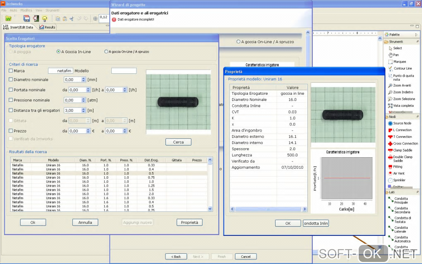Choose the T Connection node
Screen dimensions: 422x264
click(402, 137)
